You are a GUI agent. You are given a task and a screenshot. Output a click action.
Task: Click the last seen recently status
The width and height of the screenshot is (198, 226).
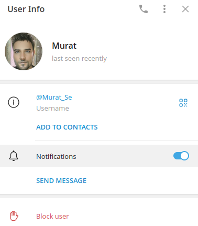coord(79,58)
